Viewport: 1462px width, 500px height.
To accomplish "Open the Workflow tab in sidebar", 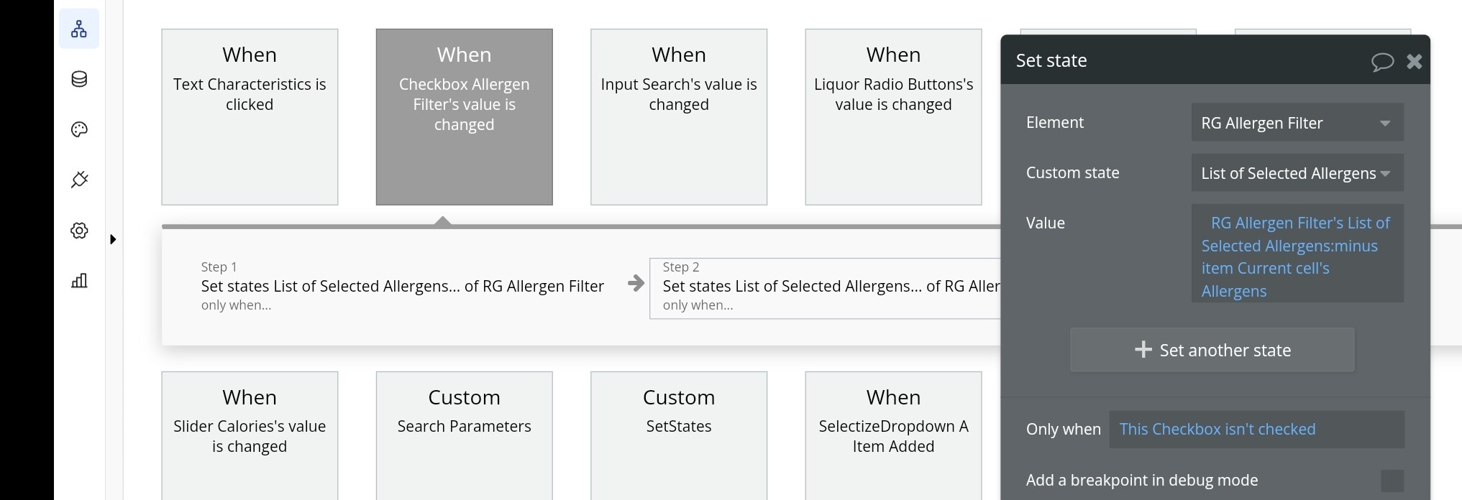I will (79, 29).
